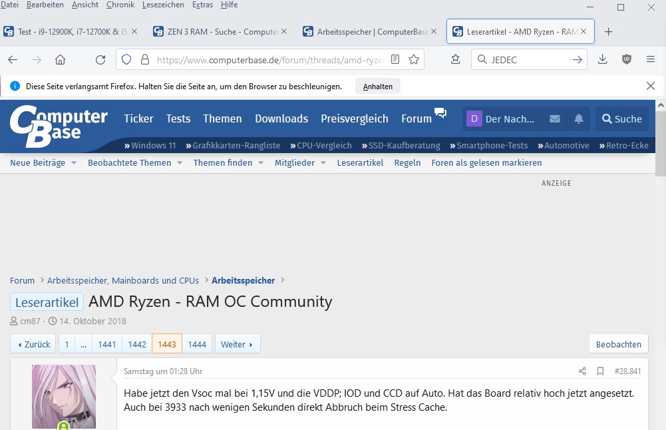Submit JEDEC search with arrow button
The width and height of the screenshot is (666, 430).
578,59
